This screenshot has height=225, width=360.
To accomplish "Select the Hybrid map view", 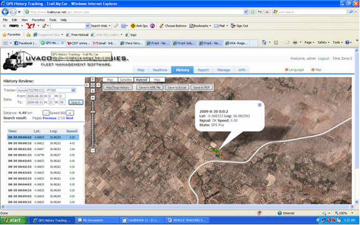I will click(x=142, y=80).
